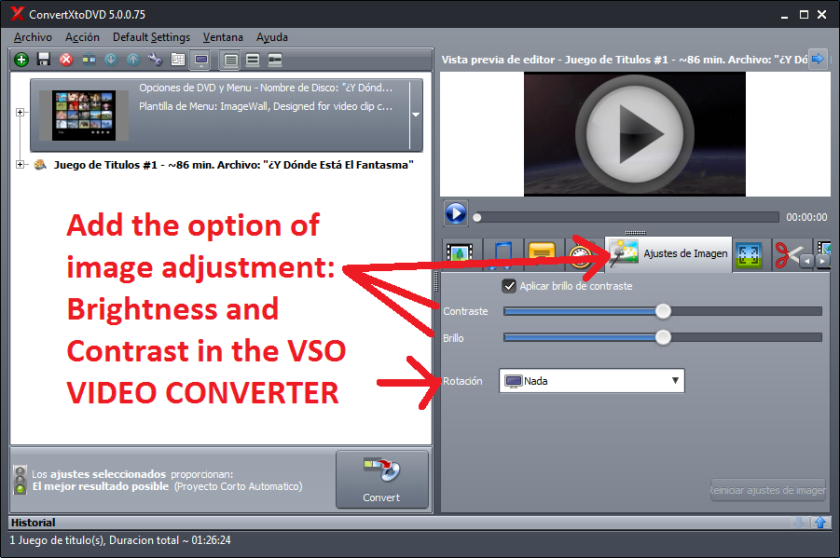This screenshot has width=840, height=558.
Task: Expand the DVD options tree node
Action: click(20, 113)
